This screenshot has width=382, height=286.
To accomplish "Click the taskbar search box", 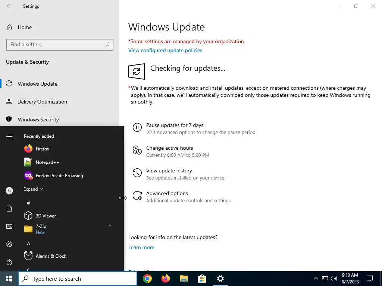I will point(78,279).
